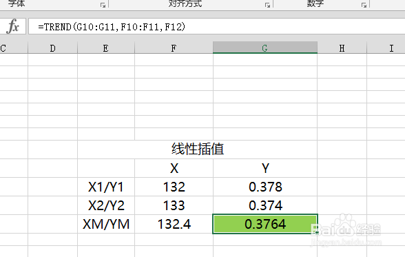Select the highlighted column G header
This screenshot has height=257, width=405.
coord(265,48)
